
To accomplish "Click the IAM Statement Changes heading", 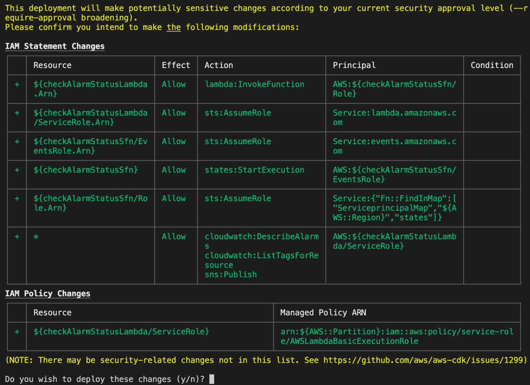I will click(54, 46).
